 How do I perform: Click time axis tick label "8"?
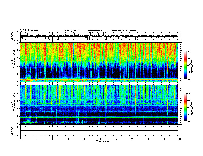[x=148, y=139]
